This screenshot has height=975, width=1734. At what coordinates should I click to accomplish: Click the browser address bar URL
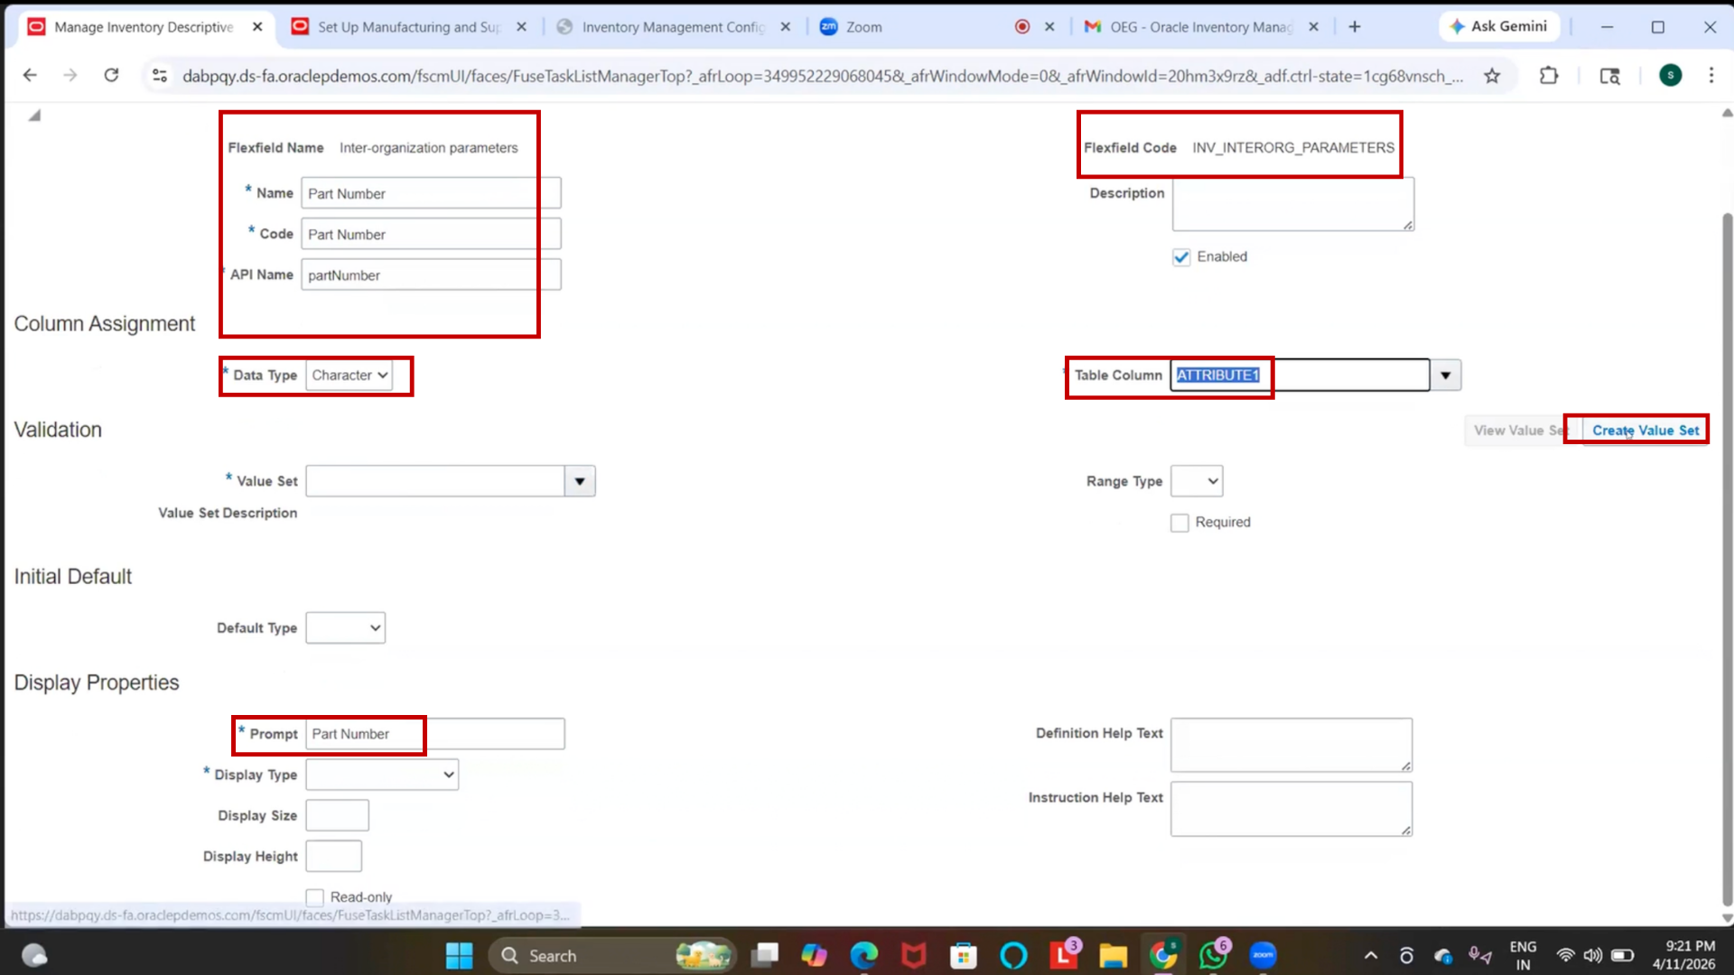[822, 76]
